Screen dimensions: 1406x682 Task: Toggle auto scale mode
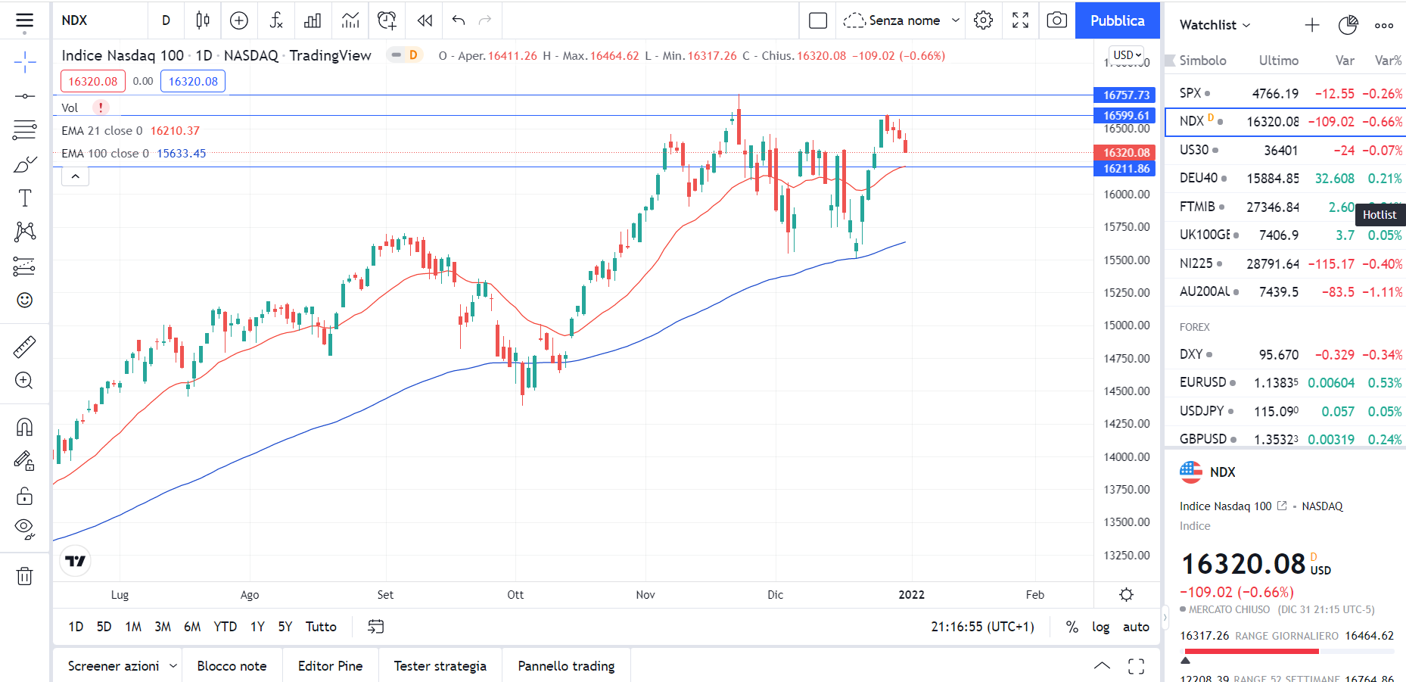point(1136,627)
